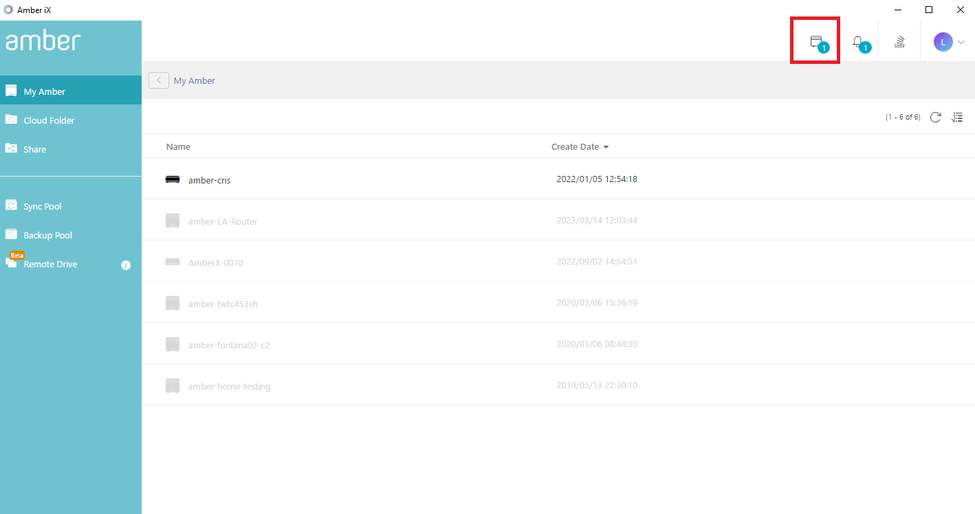This screenshot has height=514, width=975.
Task: Select the amber-twtc453xh name
Action: click(x=223, y=304)
